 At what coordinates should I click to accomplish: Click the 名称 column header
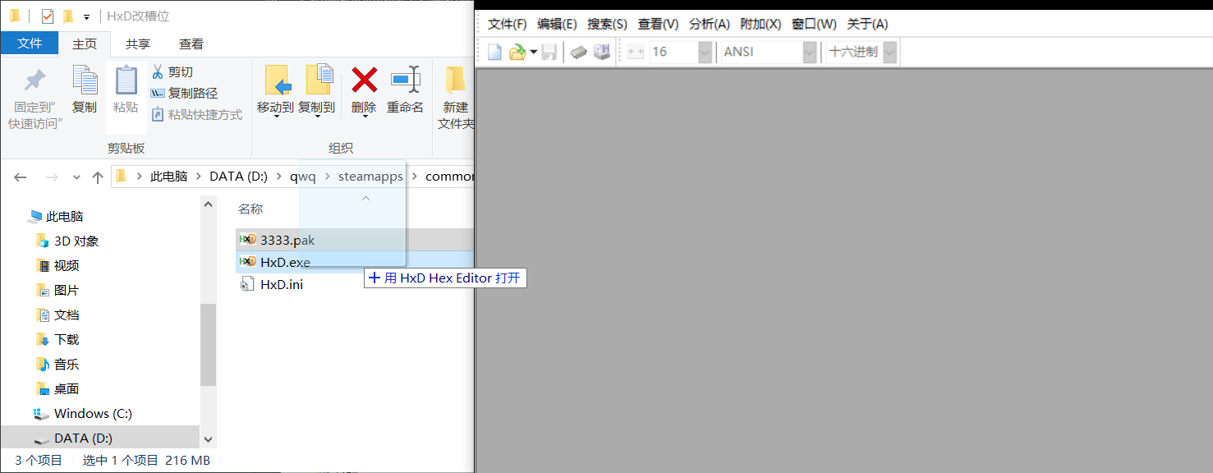(250, 209)
